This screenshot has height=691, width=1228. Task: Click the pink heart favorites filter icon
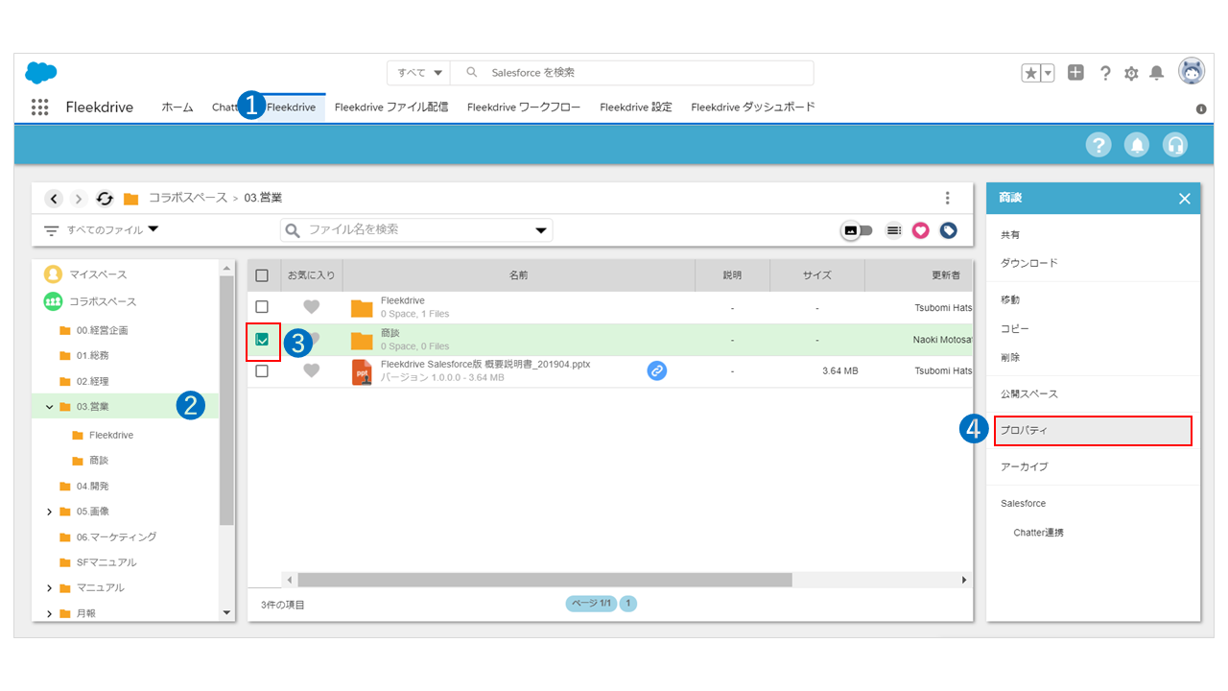click(x=921, y=230)
